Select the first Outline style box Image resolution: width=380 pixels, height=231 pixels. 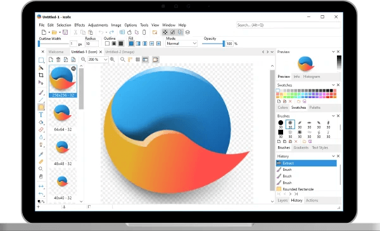[107, 44]
